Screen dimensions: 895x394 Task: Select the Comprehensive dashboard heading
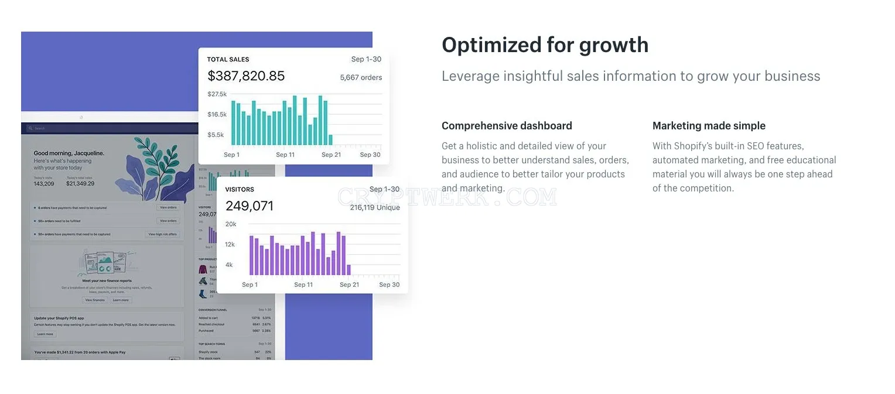507,126
